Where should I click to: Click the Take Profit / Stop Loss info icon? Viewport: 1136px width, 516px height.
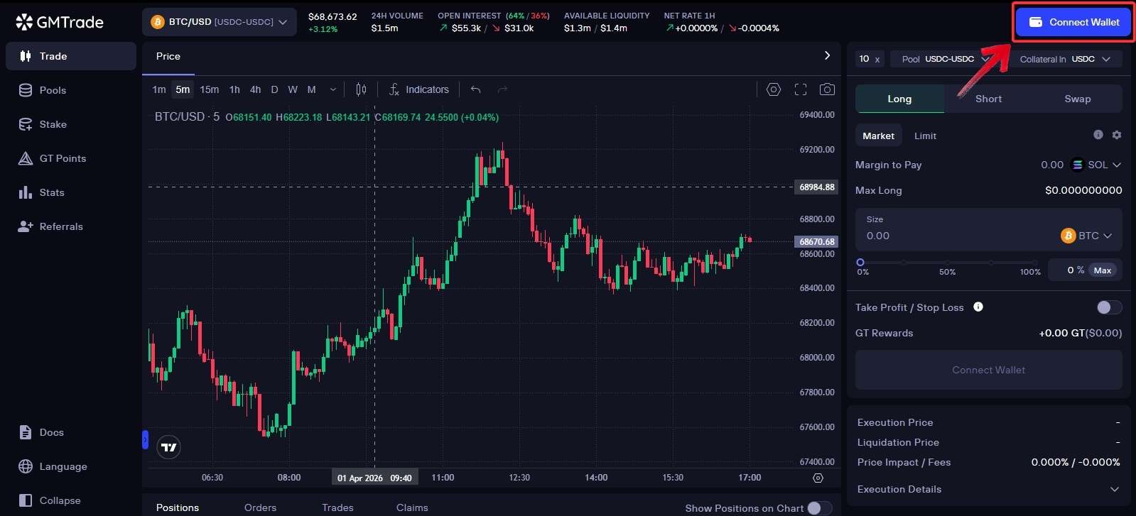coord(978,307)
